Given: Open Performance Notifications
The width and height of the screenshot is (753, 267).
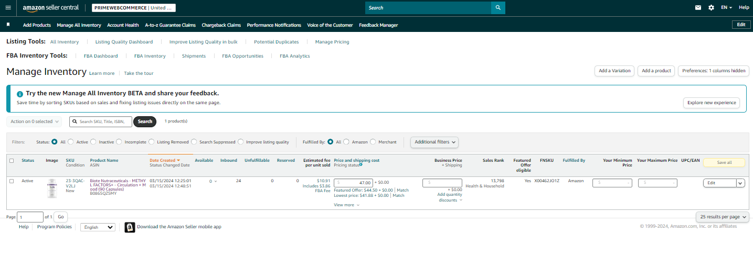Looking at the screenshot, I should 274,25.
